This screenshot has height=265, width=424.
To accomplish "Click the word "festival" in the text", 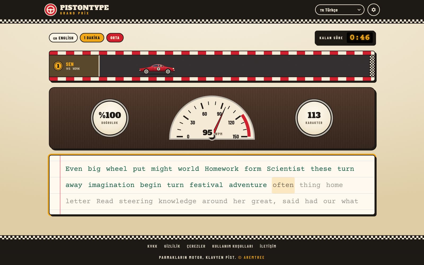I will [206, 185].
